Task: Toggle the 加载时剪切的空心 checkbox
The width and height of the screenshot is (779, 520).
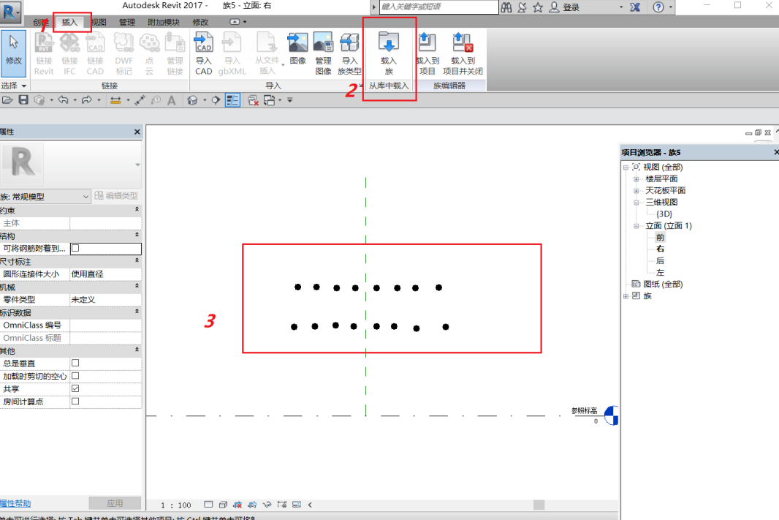Action: click(75, 375)
